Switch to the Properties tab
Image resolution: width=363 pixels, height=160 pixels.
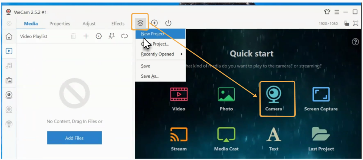(x=60, y=24)
